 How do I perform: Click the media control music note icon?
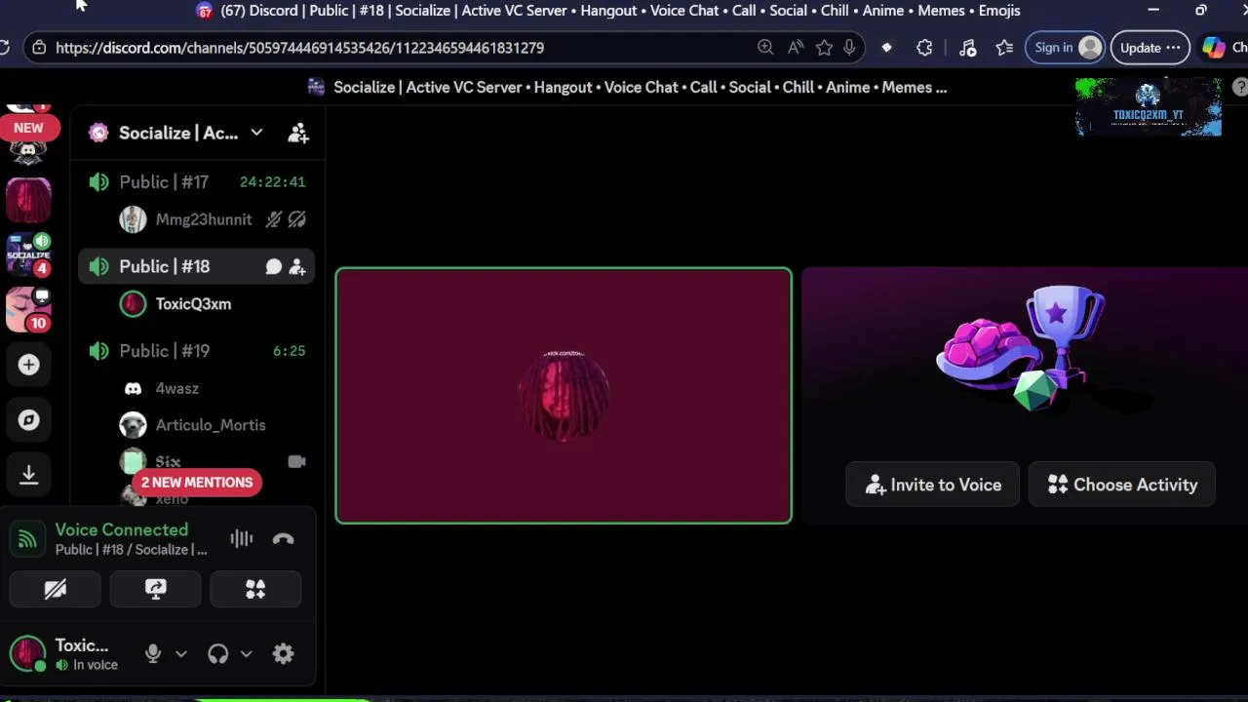(968, 48)
